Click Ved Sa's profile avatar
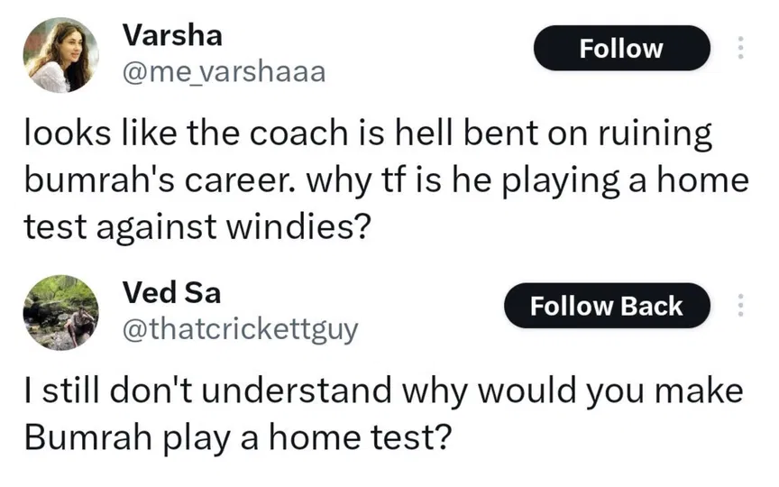 (60, 312)
